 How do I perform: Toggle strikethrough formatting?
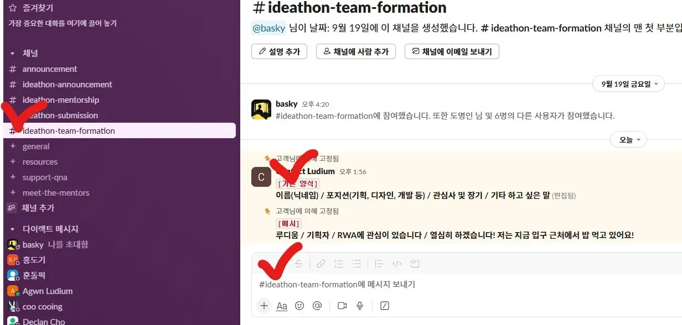coord(298,264)
